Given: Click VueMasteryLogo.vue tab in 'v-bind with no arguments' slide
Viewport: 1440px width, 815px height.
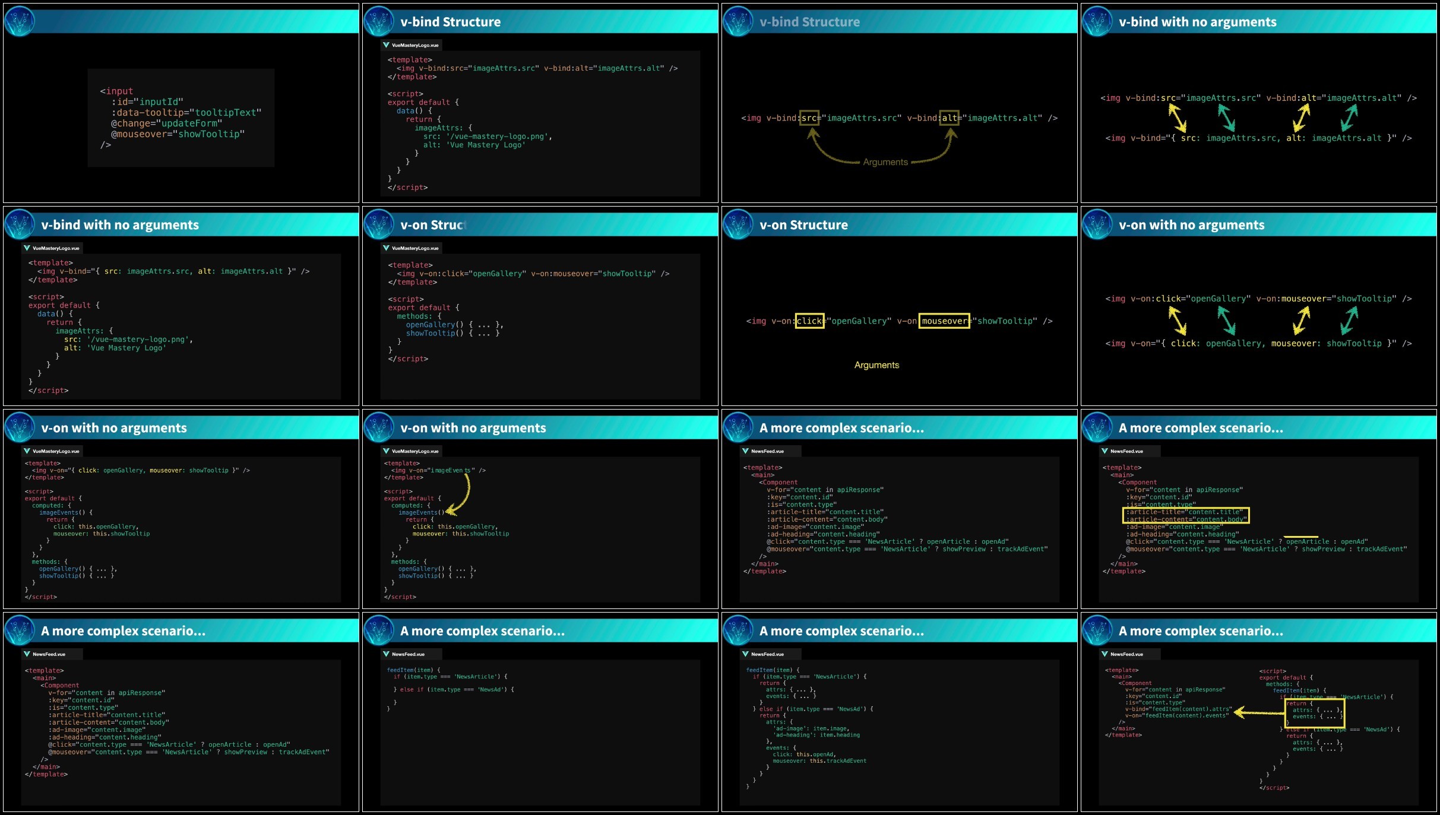Looking at the screenshot, I should 52,248.
